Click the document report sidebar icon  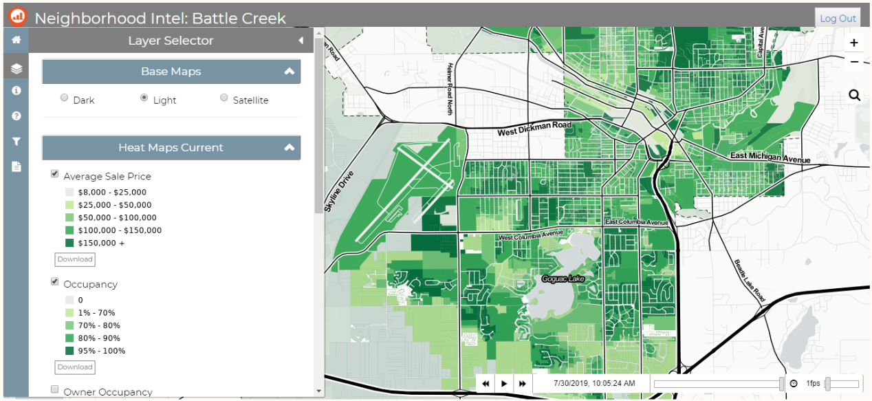pyautogui.click(x=16, y=166)
